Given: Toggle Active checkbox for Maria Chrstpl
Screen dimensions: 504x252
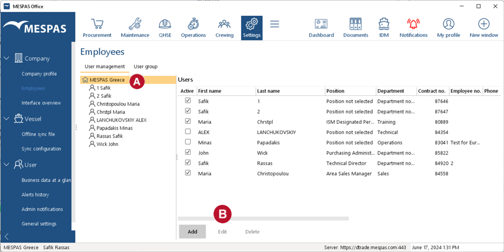Looking at the screenshot, I should point(188,121).
